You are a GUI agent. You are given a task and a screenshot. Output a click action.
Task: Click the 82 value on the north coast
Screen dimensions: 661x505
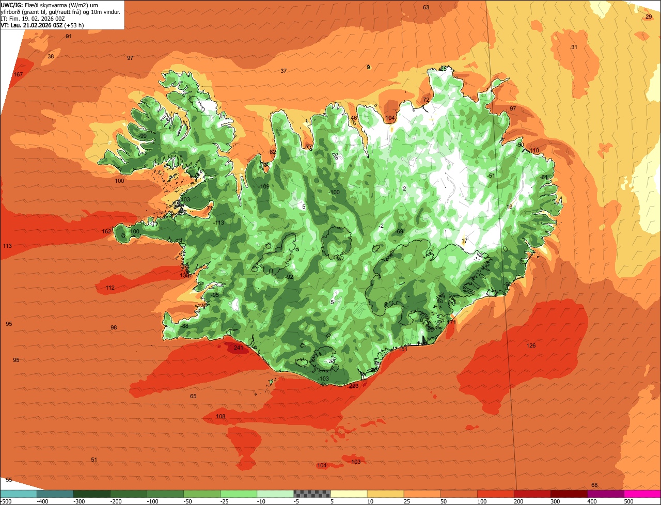point(273,152)
